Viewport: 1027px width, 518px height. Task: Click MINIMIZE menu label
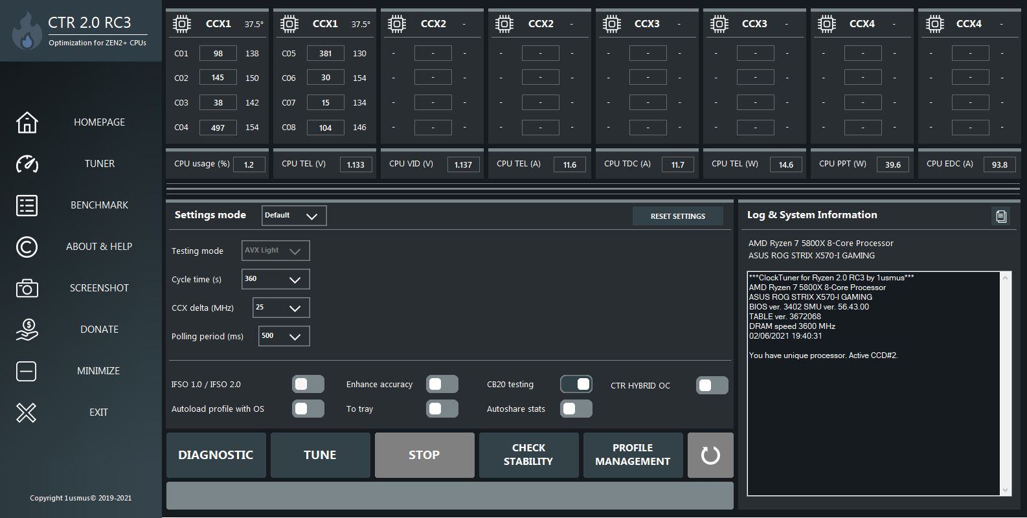point(98,371)
